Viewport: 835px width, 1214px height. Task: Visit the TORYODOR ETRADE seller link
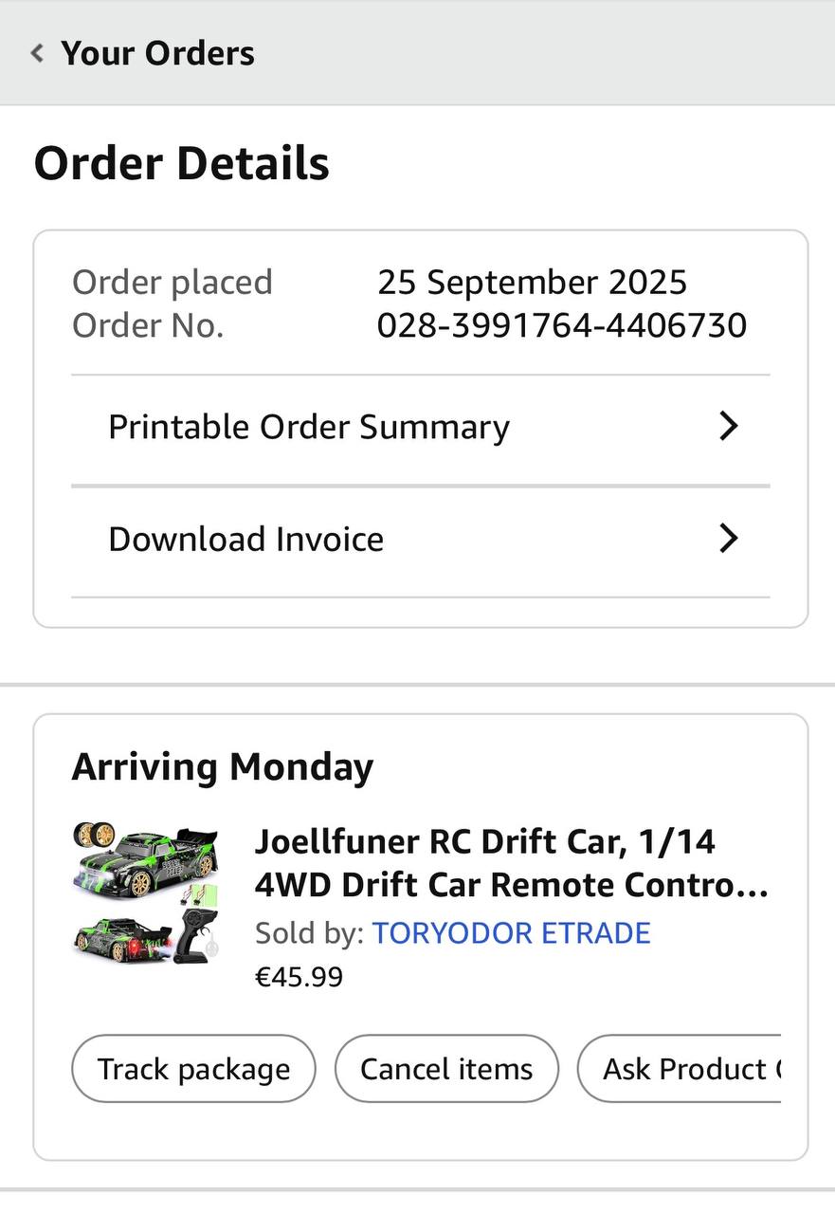click(x=511, y=932)
